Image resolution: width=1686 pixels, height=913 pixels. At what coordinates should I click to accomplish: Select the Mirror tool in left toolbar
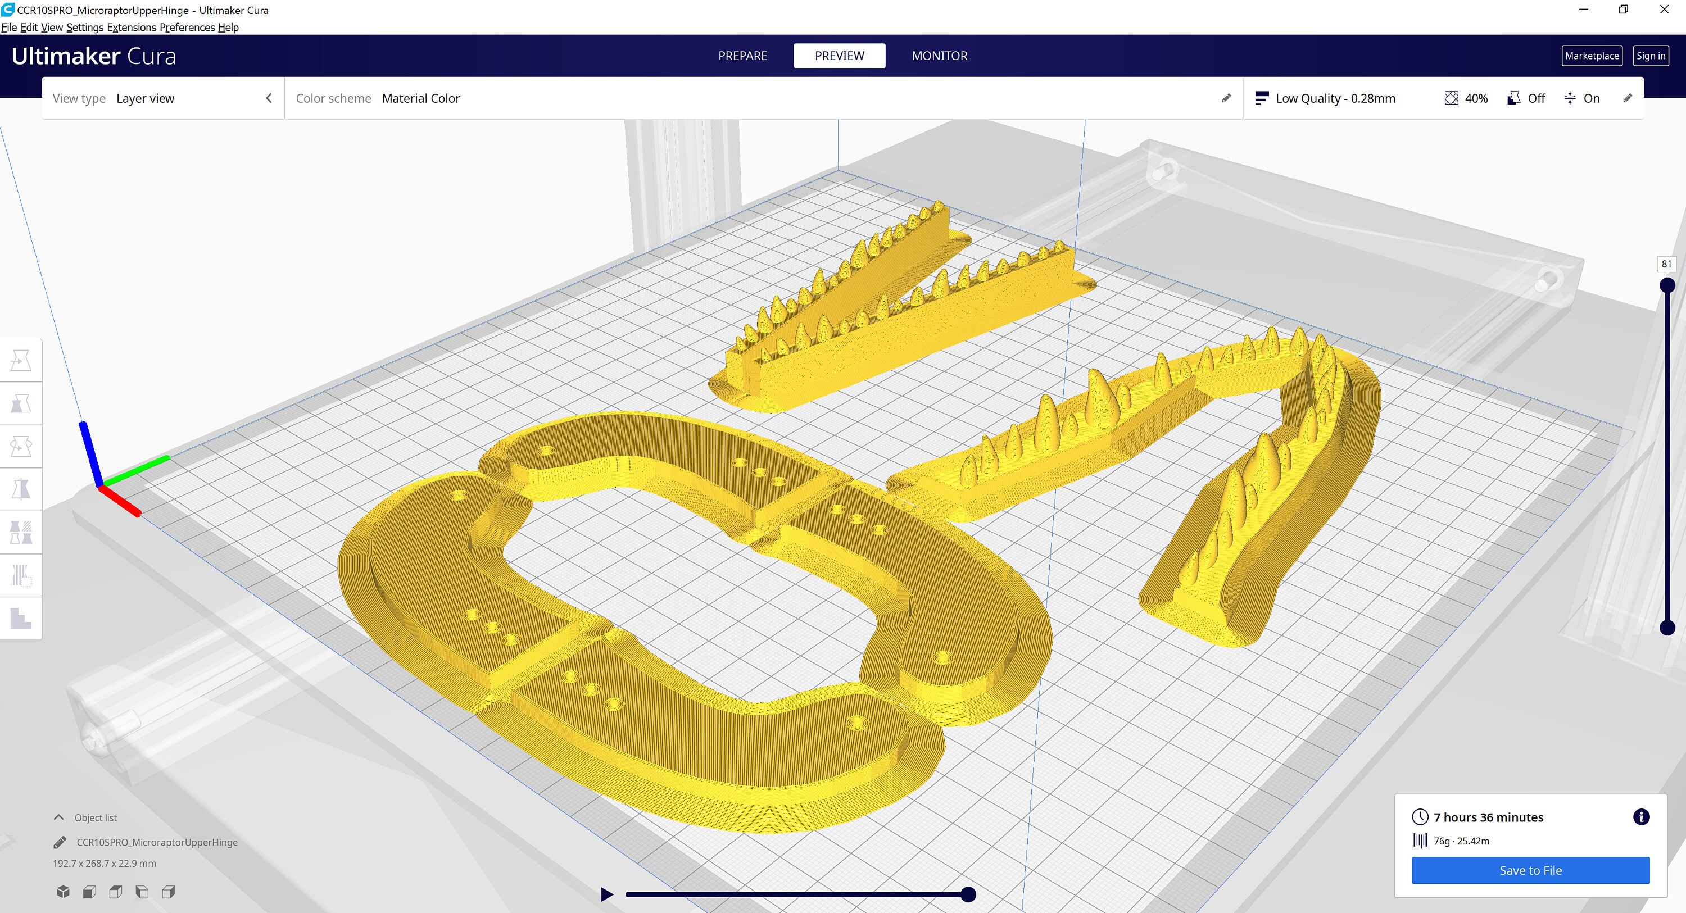21,489
